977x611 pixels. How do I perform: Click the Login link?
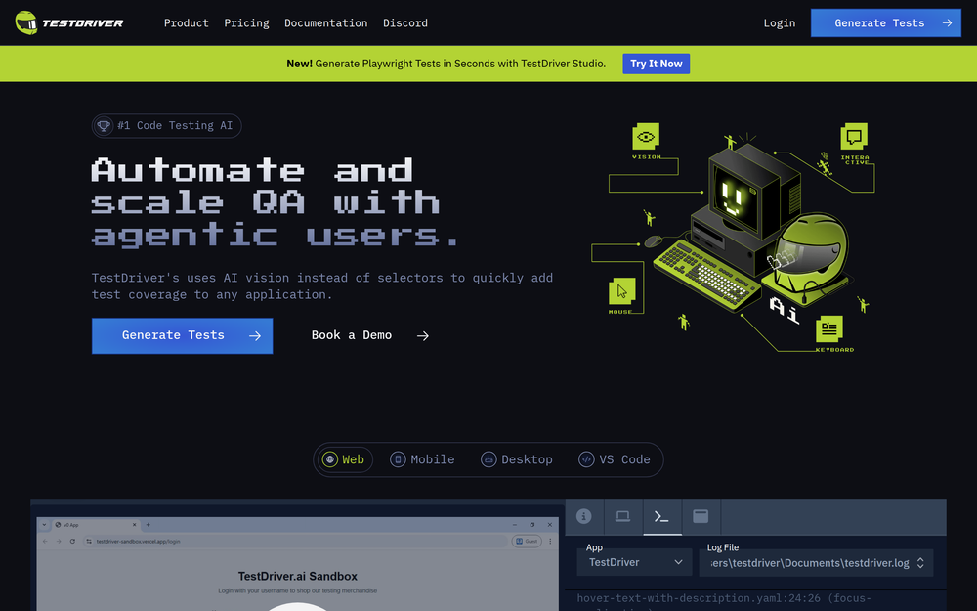click(x=780, y=23)
